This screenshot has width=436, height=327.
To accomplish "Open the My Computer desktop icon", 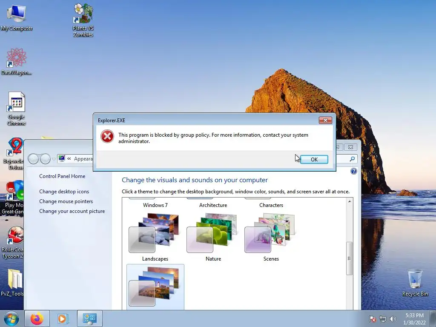I will (17, 17).
